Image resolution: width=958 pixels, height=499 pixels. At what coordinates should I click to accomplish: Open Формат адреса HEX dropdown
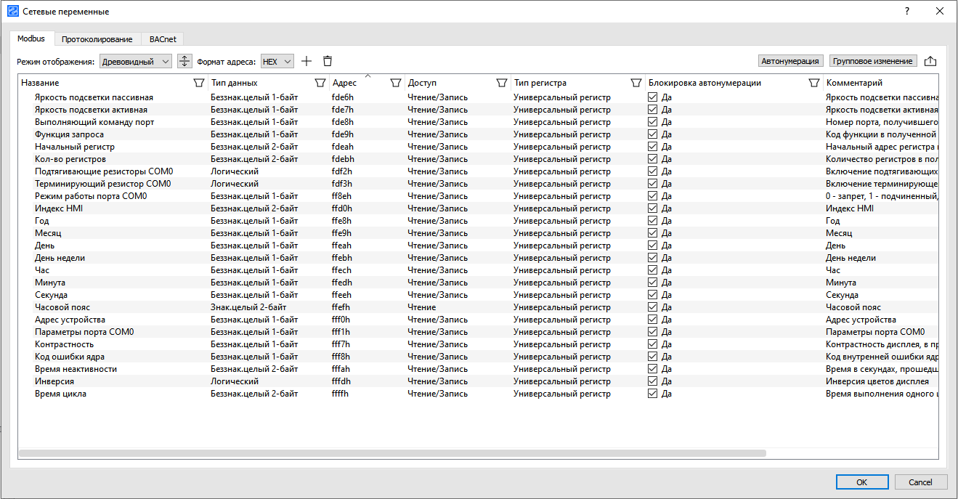click(x=277, y=62)
